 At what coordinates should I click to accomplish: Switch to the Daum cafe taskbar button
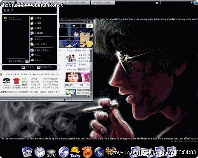(x=78, y=2)
